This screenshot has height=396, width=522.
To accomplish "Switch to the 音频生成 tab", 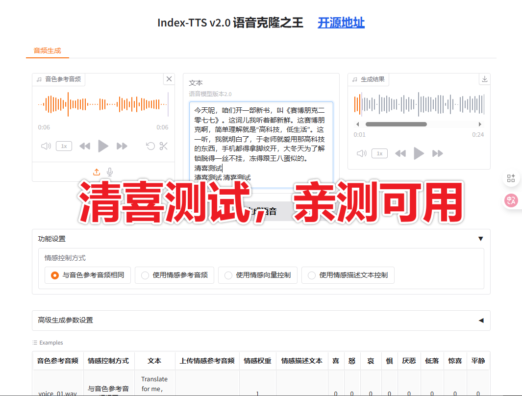I will (x=47, y=50).
